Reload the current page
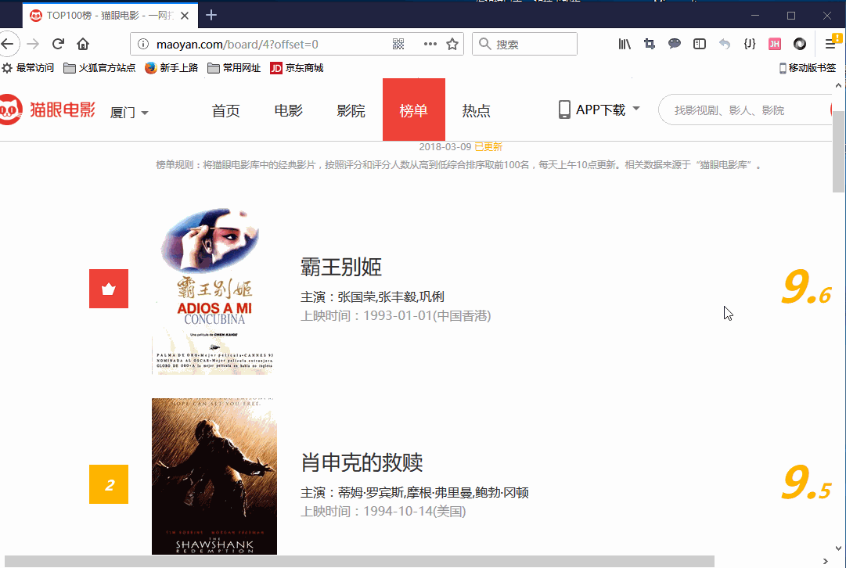846x568 pixels. (58, 45)
